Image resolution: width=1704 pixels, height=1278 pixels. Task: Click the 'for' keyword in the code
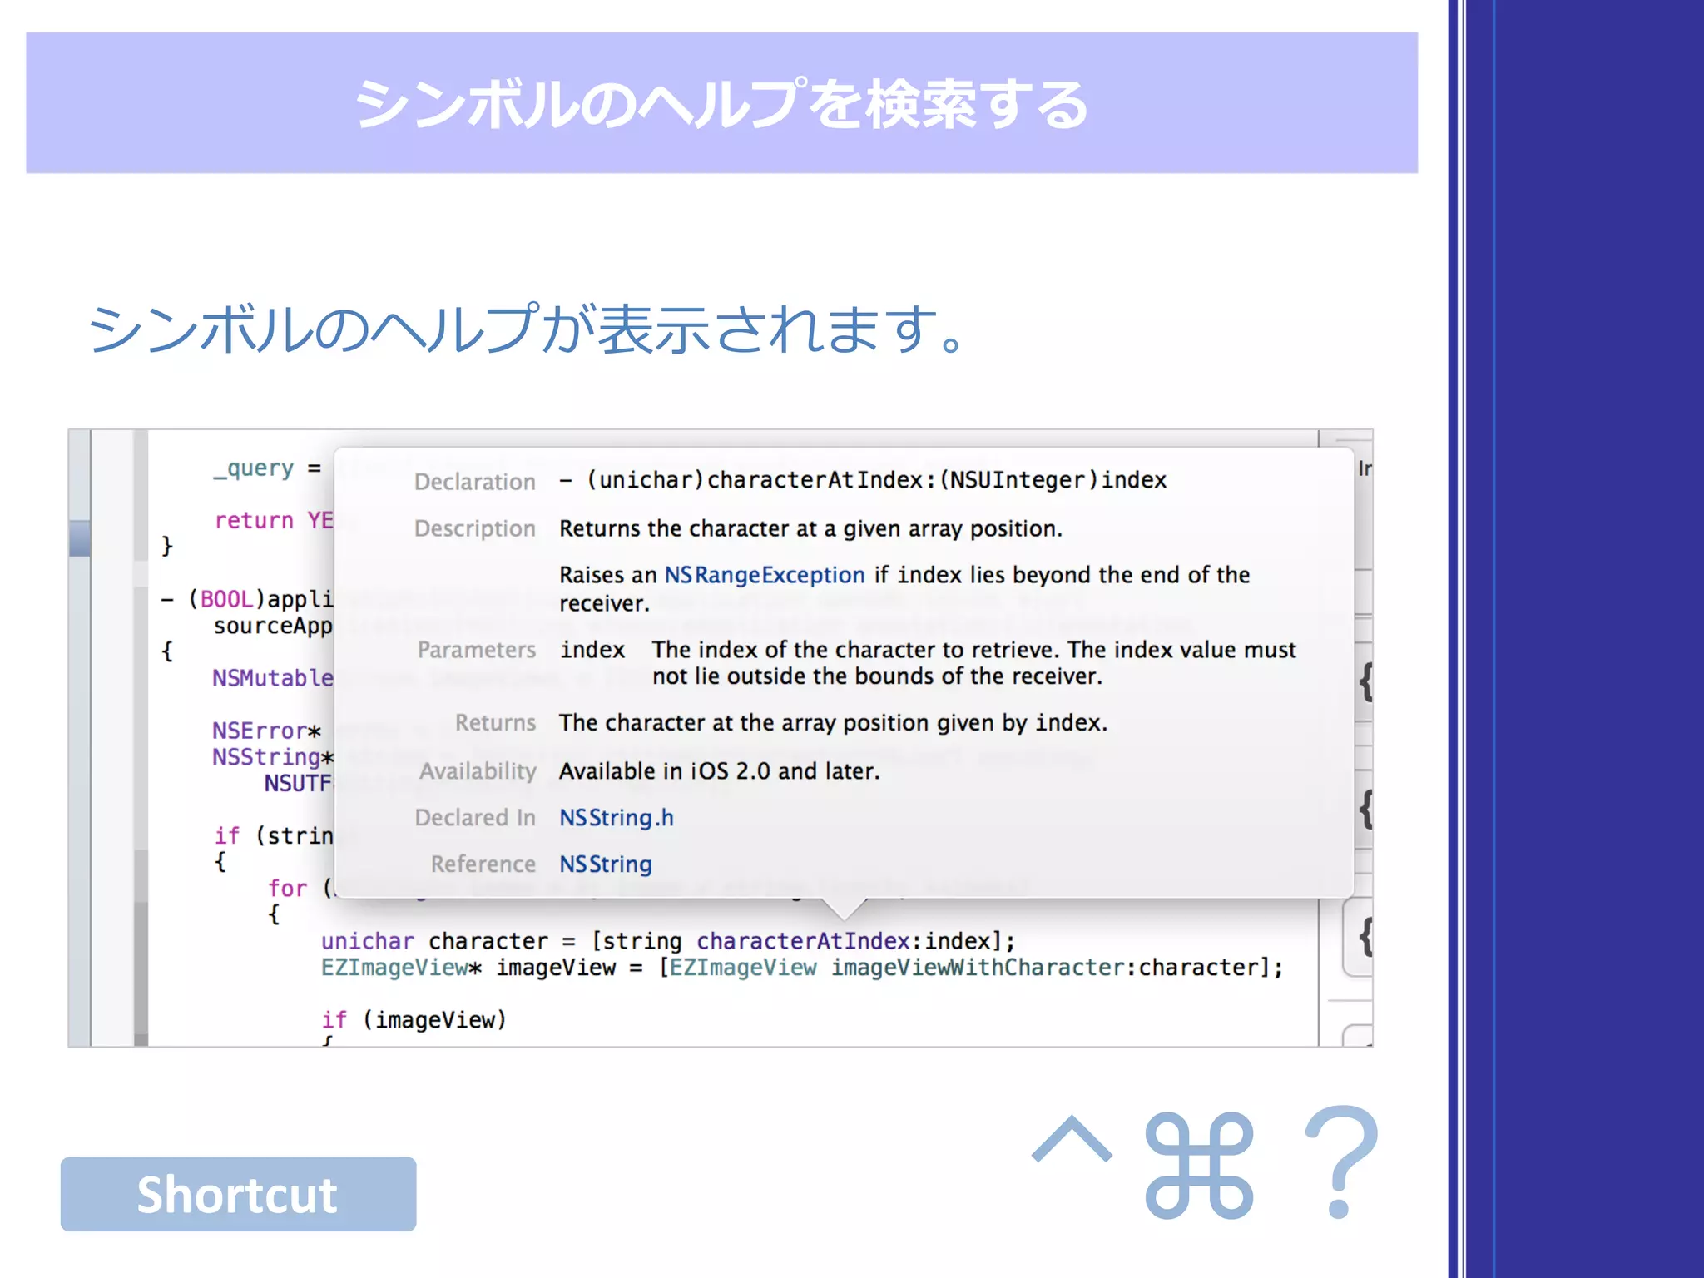coord(287,889)
